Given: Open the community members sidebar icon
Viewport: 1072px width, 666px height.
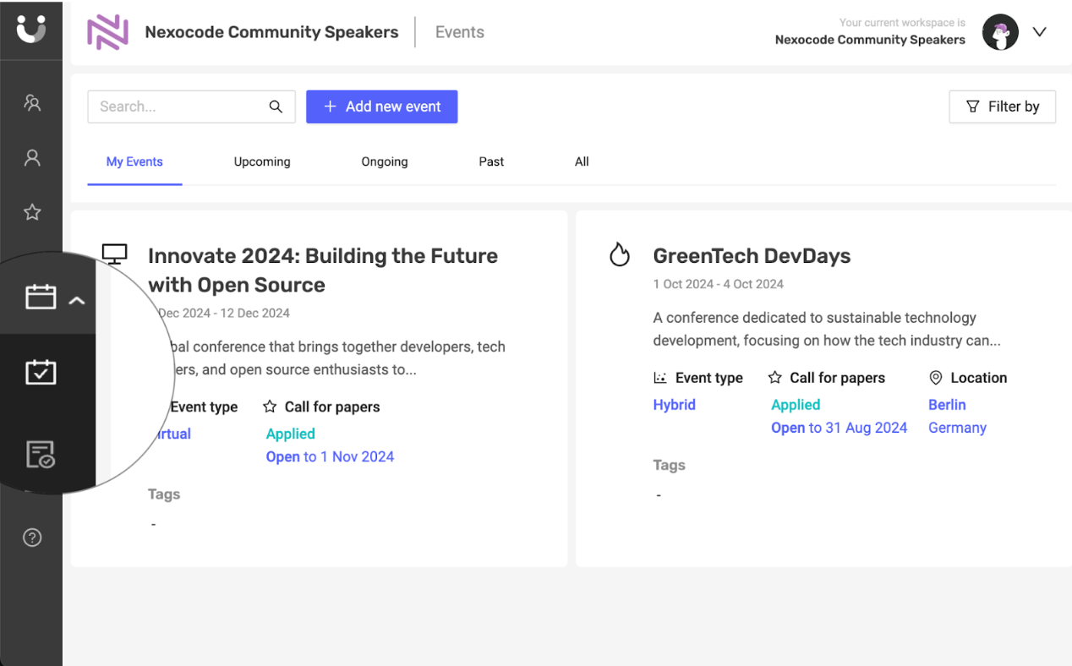Looking at the screenshot, I should [x=32, y=103].
